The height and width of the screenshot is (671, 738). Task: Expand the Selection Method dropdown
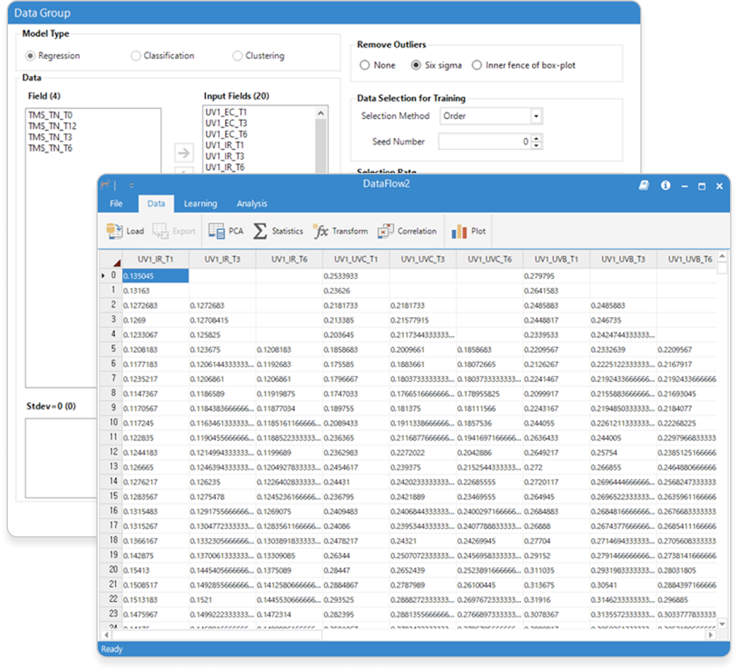point(536,116)
